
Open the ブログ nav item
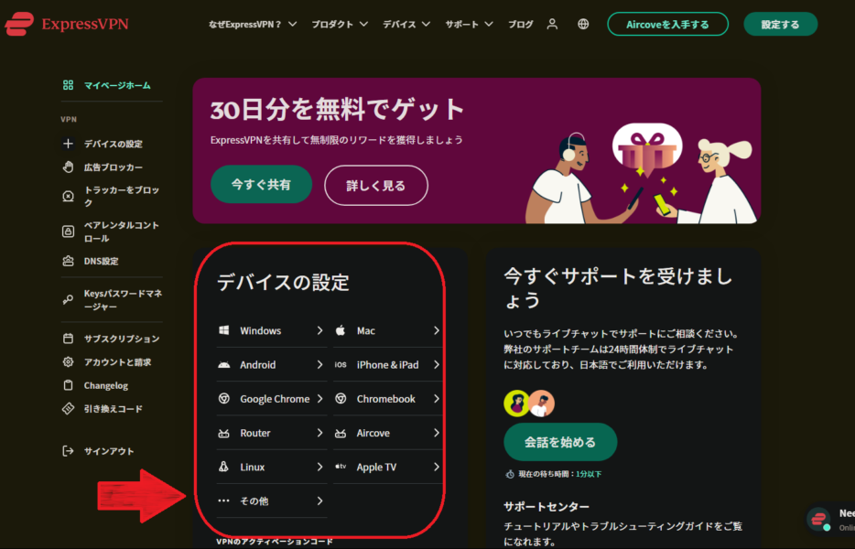pos(521,24)
